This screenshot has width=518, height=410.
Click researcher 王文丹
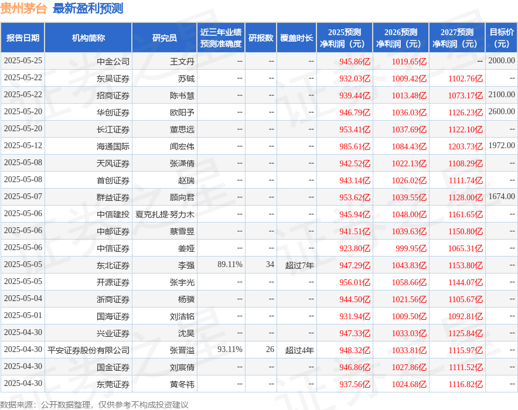coord(182,61)
